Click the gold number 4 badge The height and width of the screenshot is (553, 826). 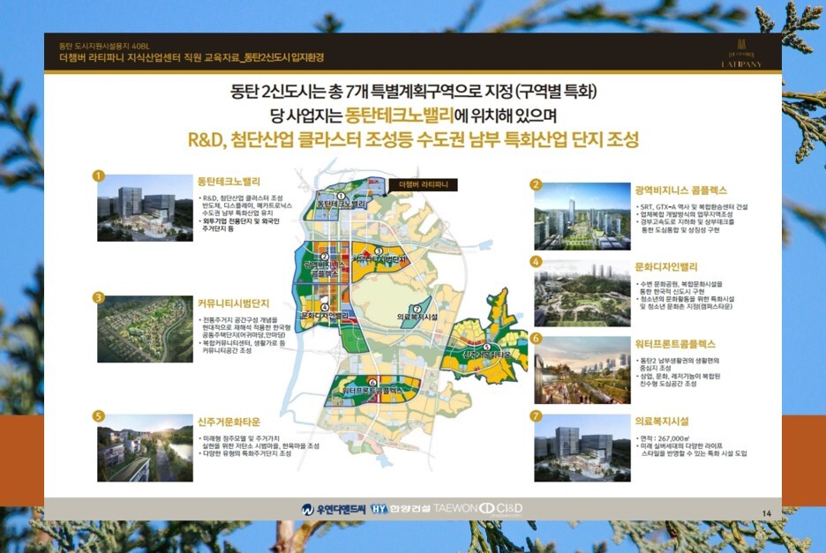tap(536, 261)
